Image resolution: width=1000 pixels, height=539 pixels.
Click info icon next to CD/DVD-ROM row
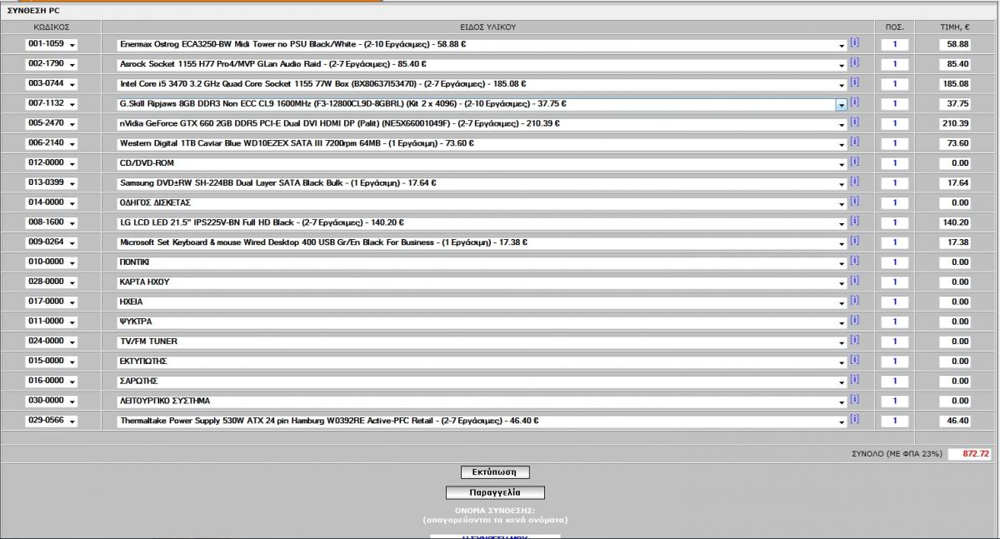(x=854, y=162)
